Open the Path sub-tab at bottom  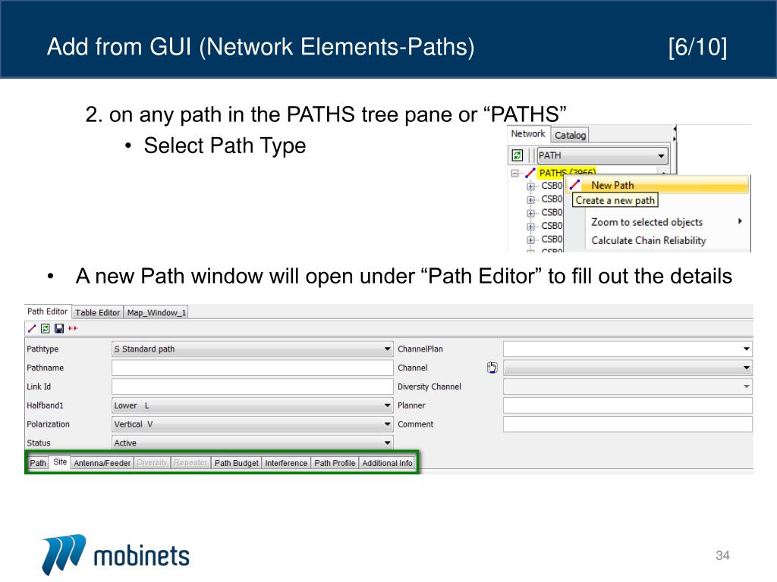click(38, 463)
